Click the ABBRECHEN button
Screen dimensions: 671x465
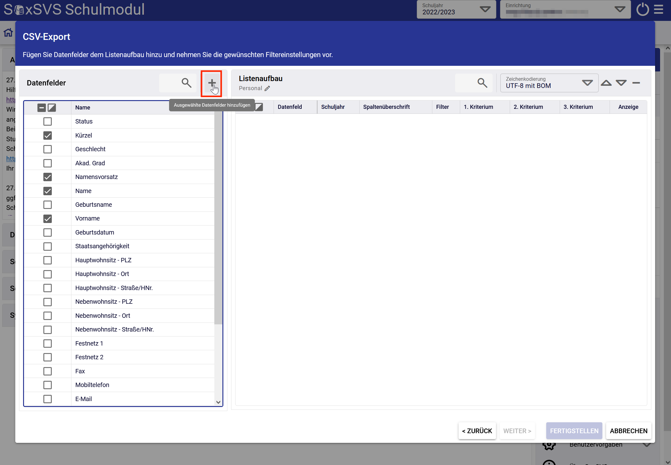[629, 431]
